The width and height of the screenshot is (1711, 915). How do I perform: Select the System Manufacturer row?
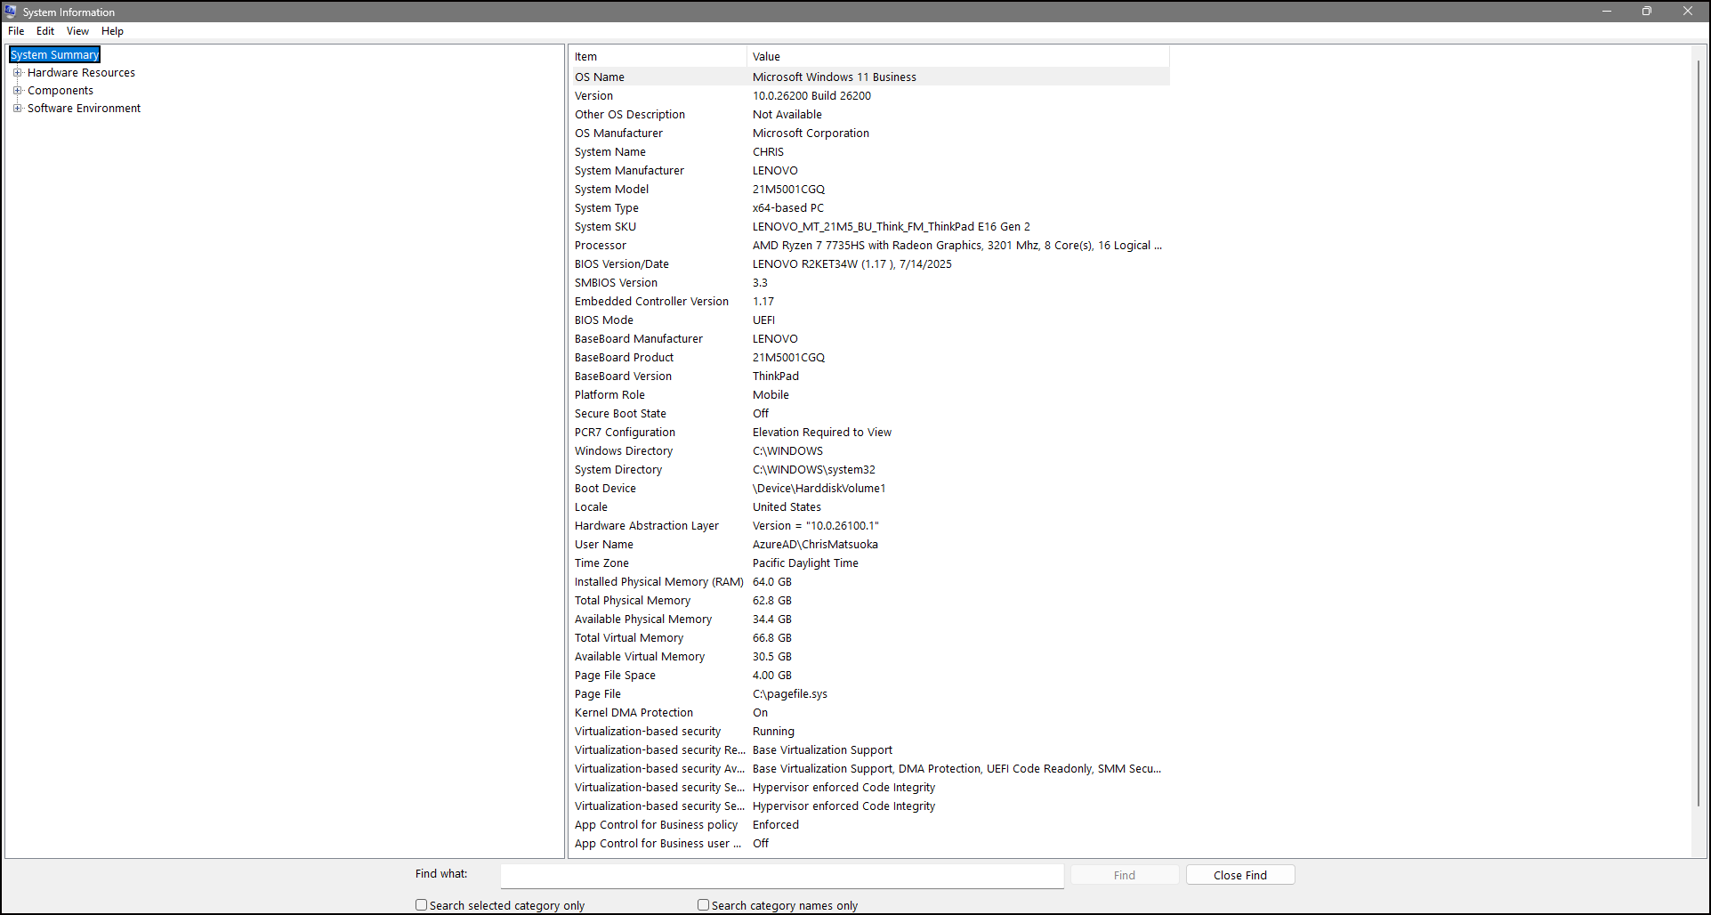point(869,171)
